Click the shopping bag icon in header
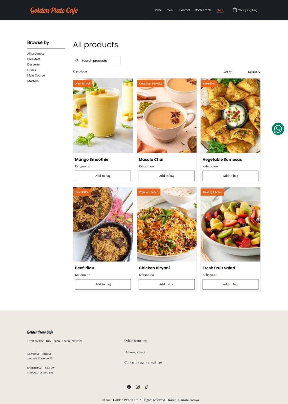The image size is (288, 404). tap(235, 10)
